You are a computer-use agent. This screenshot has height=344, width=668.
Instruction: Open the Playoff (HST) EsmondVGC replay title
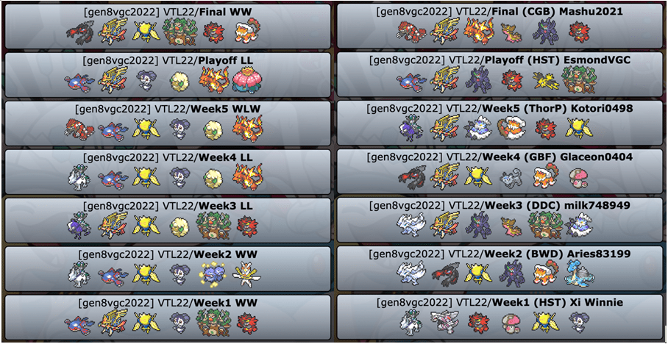coord(500,60)
